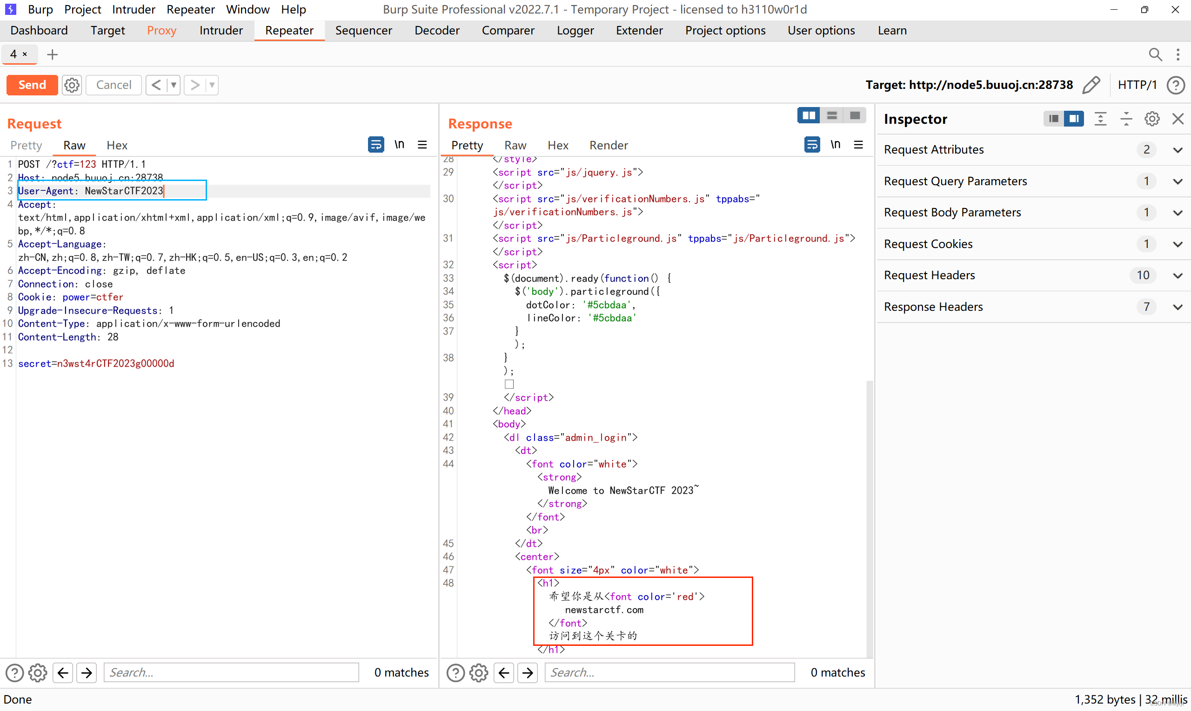Click the response pane vertical scrollbar
This screenshot has width=1191, height=711.
click(x=869, y=517)
